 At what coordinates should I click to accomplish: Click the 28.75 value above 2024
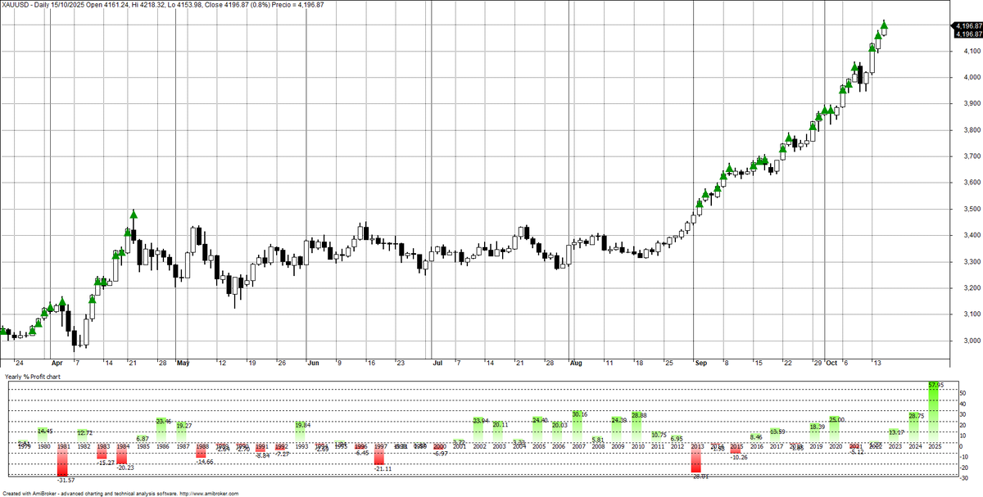(x=917, y=416)
